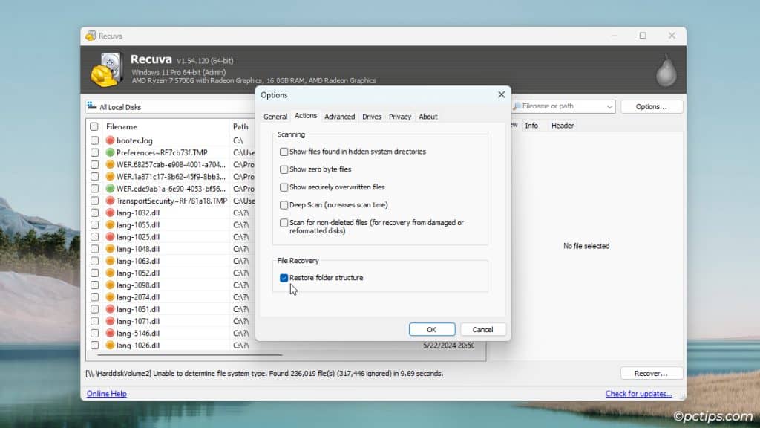Click the Recuva logo in the title bar

click(x=91, y=36)
